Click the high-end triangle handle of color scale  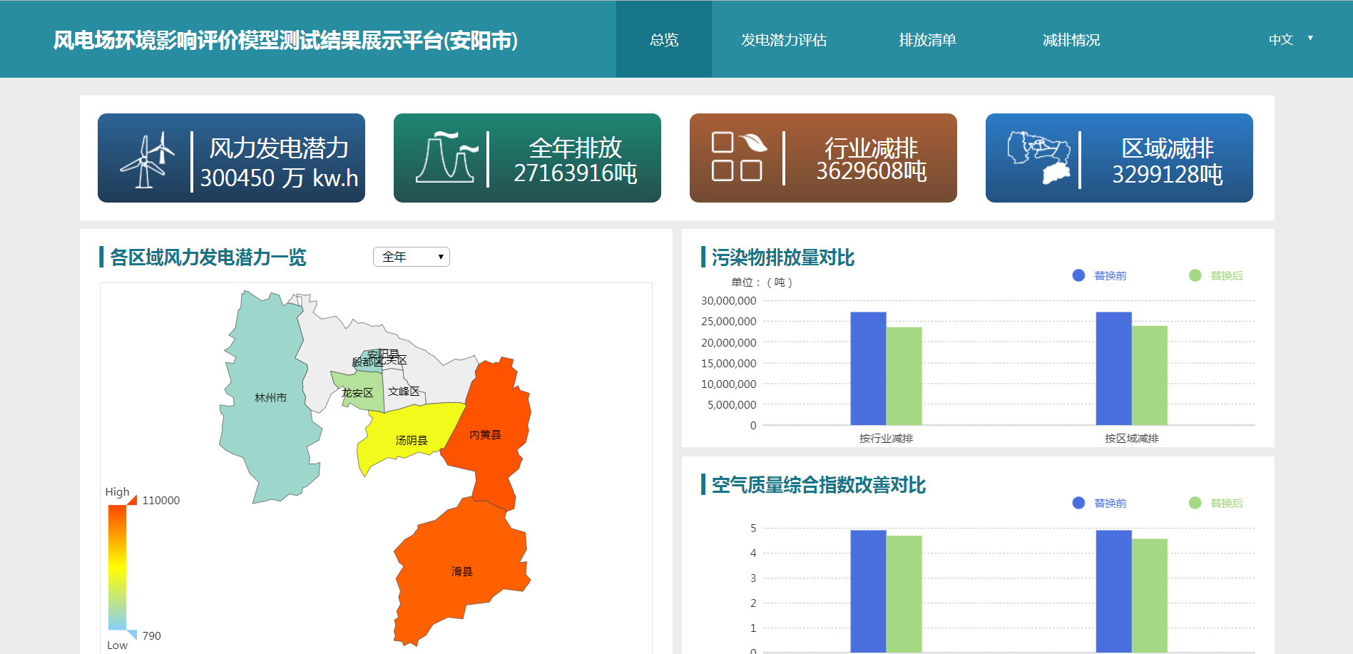[x=132, y=499]
